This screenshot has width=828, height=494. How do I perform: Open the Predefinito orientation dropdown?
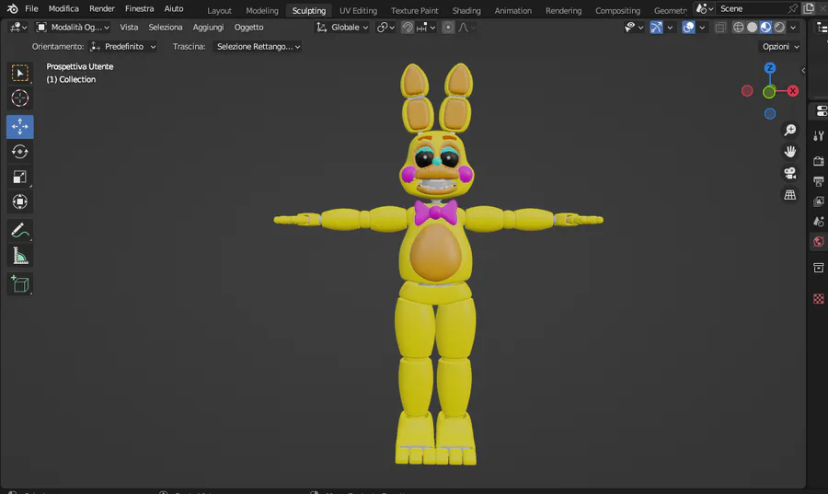(123, 46)
